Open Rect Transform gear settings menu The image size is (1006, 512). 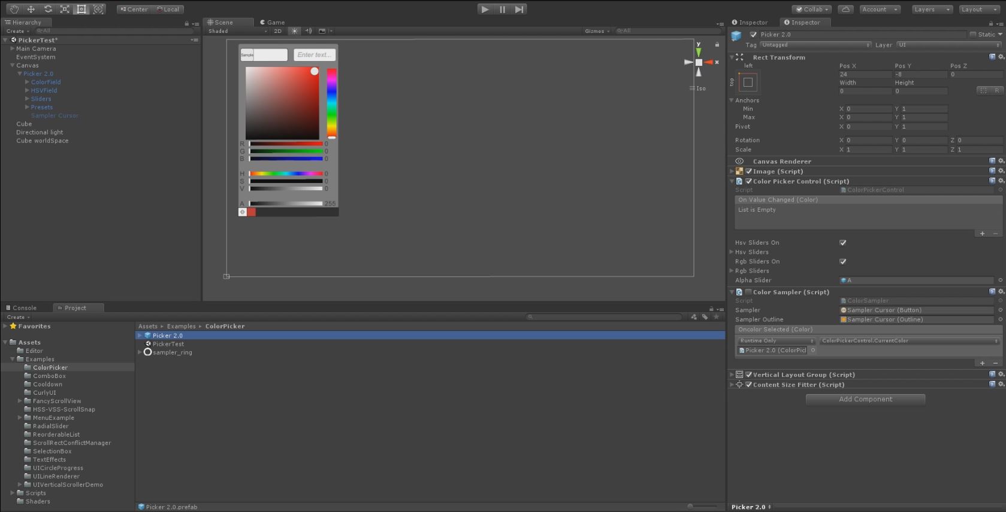(x=1001, y=57)
